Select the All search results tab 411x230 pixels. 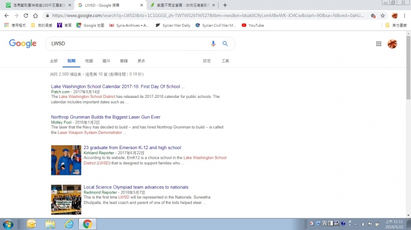tap(54, 61)
